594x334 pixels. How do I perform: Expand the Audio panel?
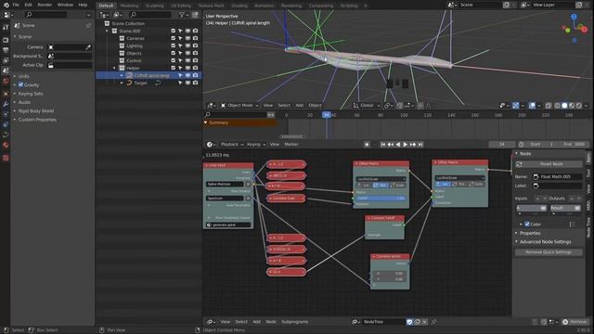[24, 102]
